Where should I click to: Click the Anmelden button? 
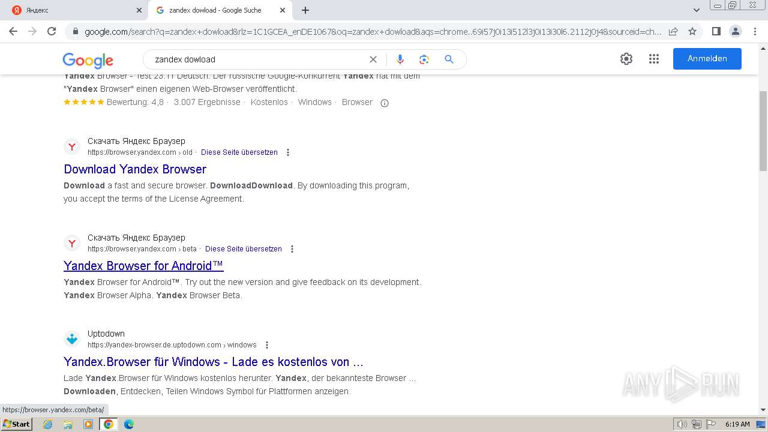(707, 59)
